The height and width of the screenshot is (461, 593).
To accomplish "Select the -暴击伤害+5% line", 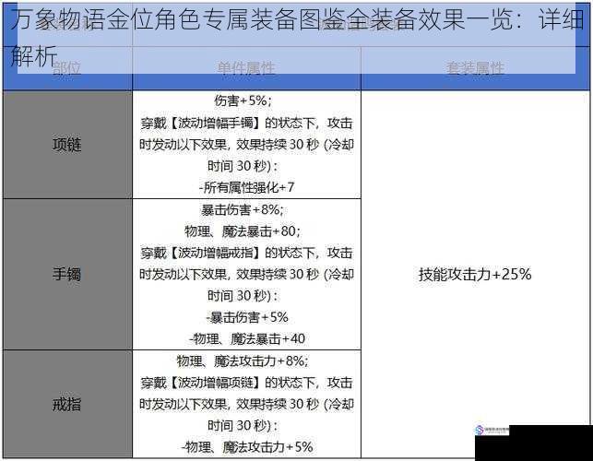I will pos(247,317).
